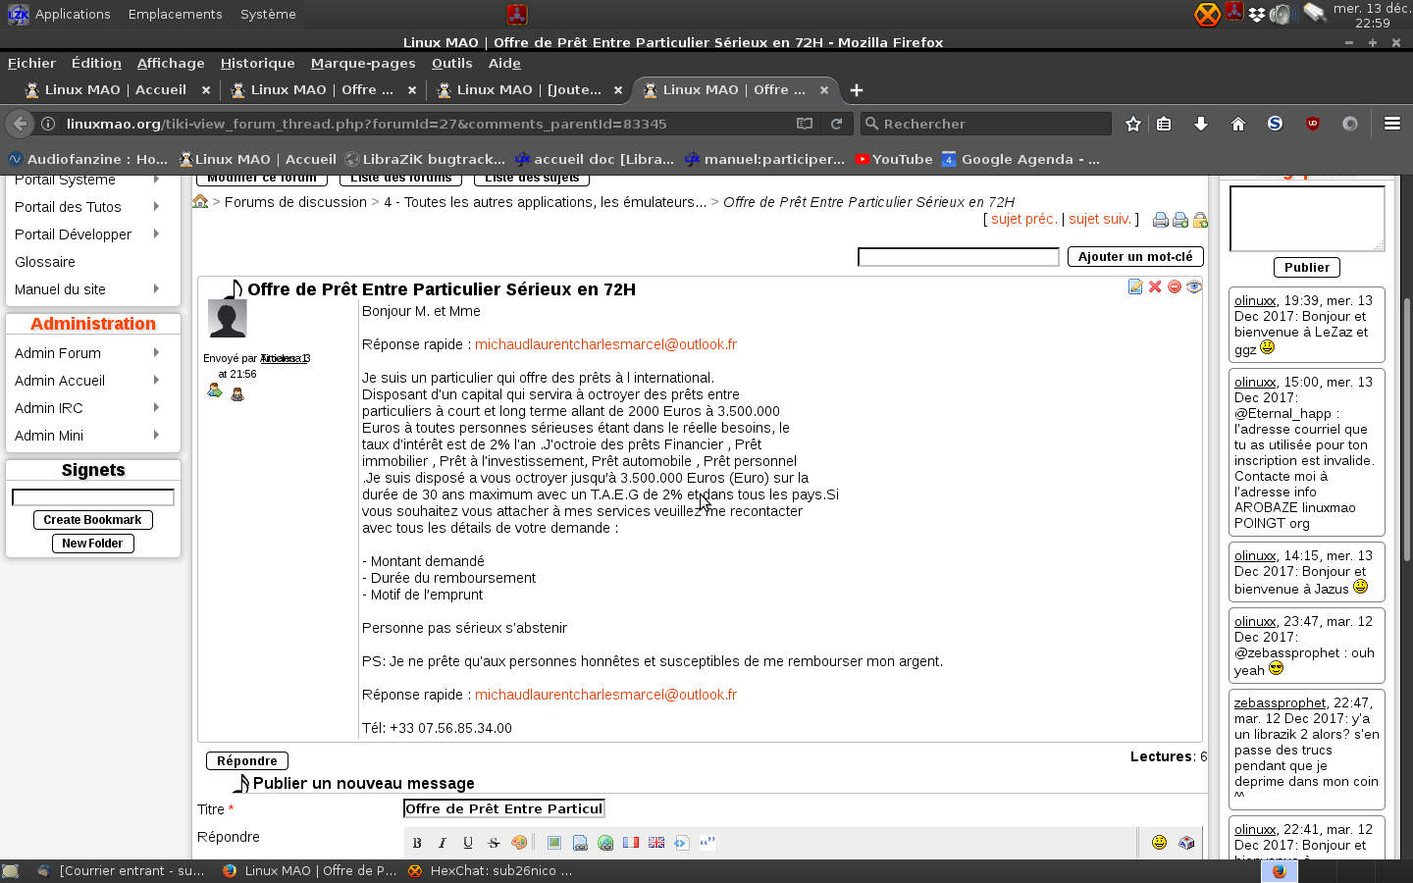Go to the forum home via house icon
Viewport: 1413px width, 883px height.
click(x=200, y=201)
